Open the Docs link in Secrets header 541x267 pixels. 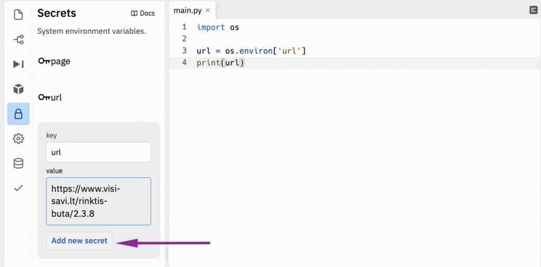[x=143, y=13]
